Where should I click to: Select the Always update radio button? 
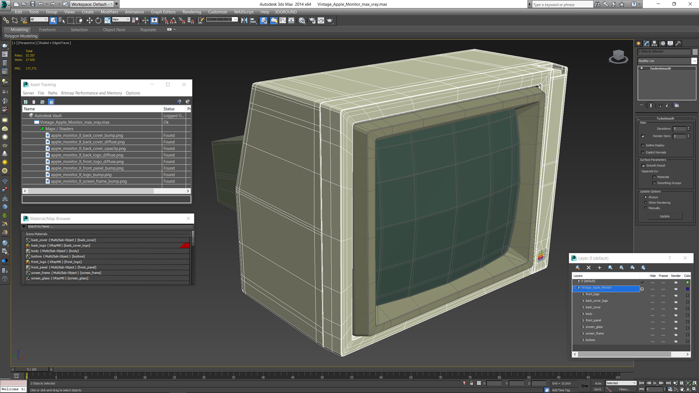click(x=646, y=197)
